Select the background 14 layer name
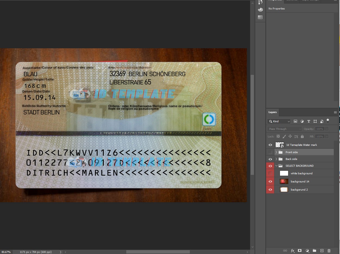 [300, 181]
